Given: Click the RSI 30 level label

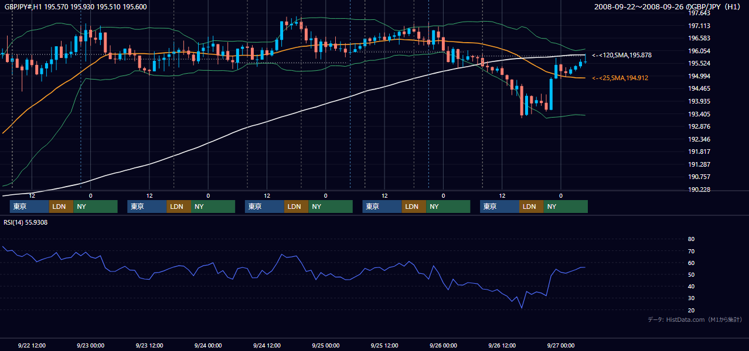Looking at the screenshot, I should click(x=691, y=298).
